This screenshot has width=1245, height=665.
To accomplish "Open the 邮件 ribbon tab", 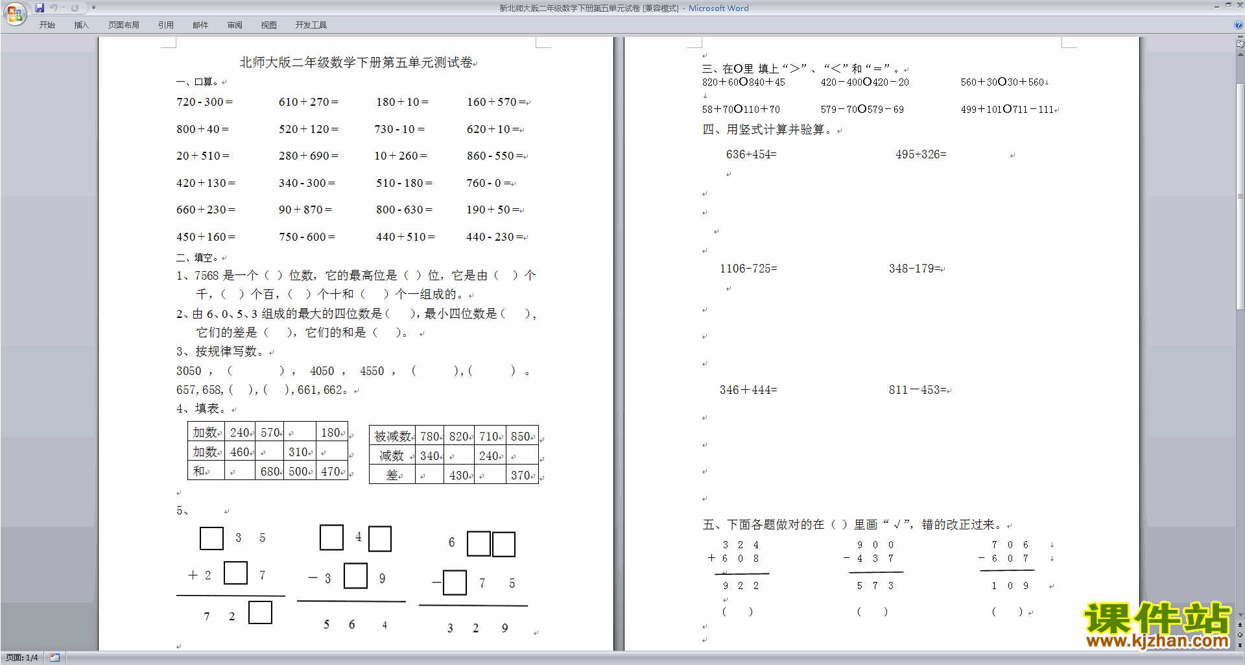I will (x=200, y=25).
